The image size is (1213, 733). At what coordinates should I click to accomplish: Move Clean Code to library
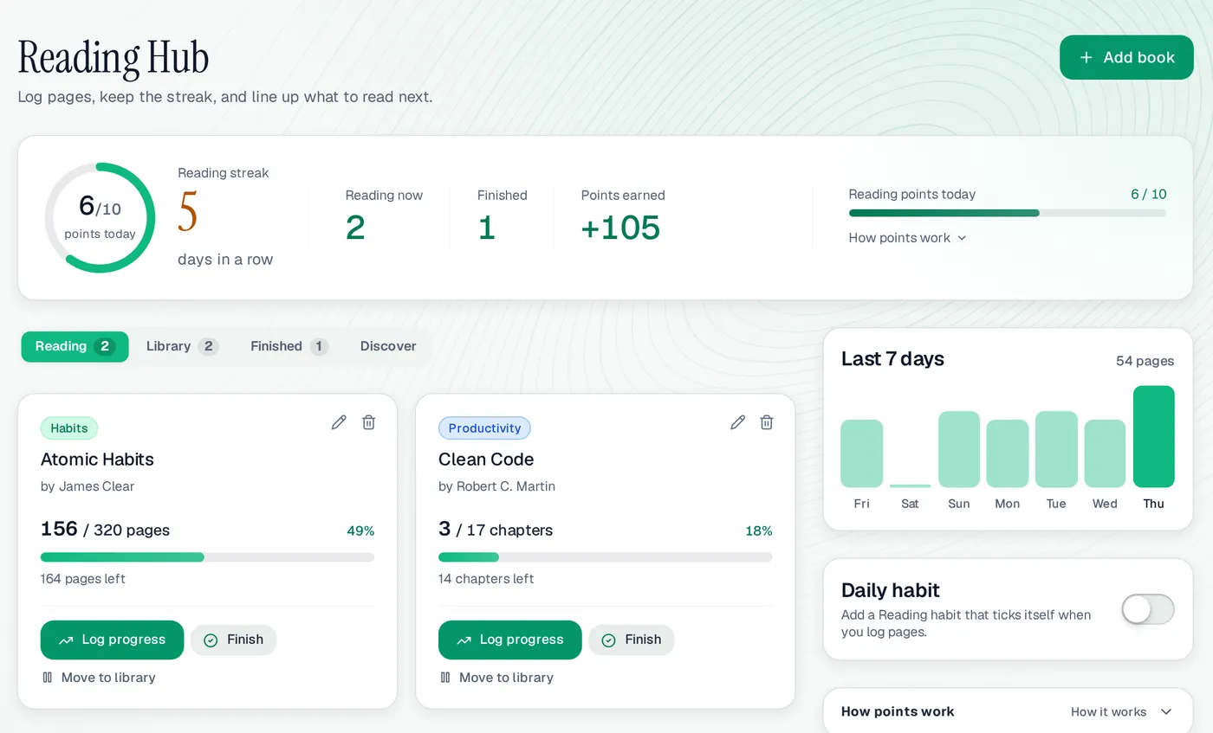point(496,678)
